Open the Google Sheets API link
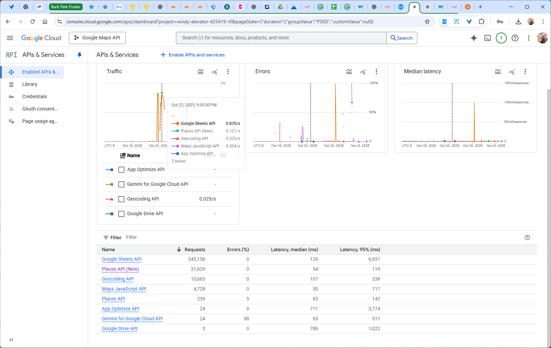The width and height of the screenshot is (551, 348). 121,259
